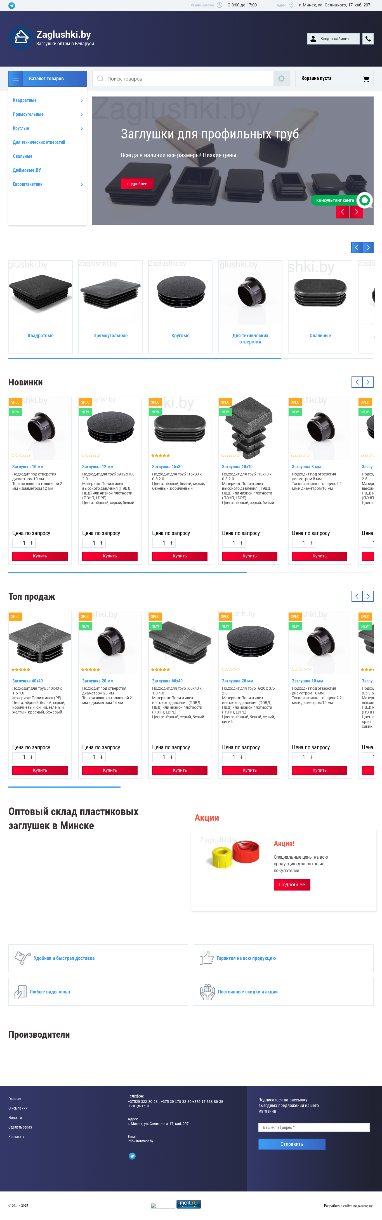
Task: Expand the Круглые category submenu
Action: 81,128
